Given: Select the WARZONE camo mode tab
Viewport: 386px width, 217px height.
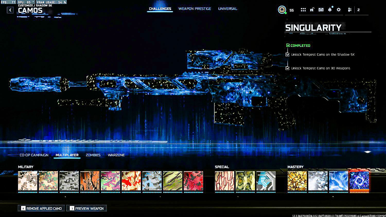Looking at the screenshot, I should click(x=116, y=155).
